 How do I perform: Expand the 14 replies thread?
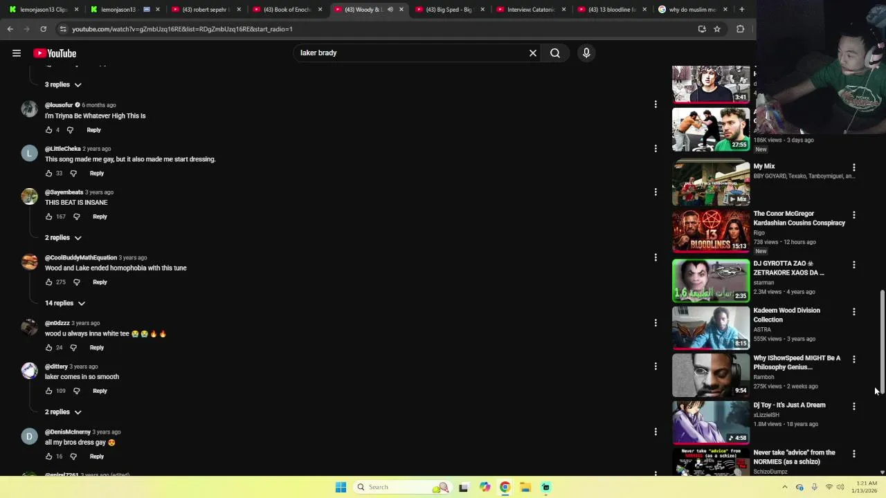65,303
